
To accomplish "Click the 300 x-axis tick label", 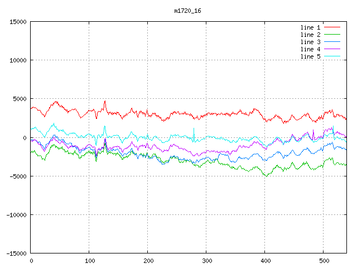I will 206,261.
